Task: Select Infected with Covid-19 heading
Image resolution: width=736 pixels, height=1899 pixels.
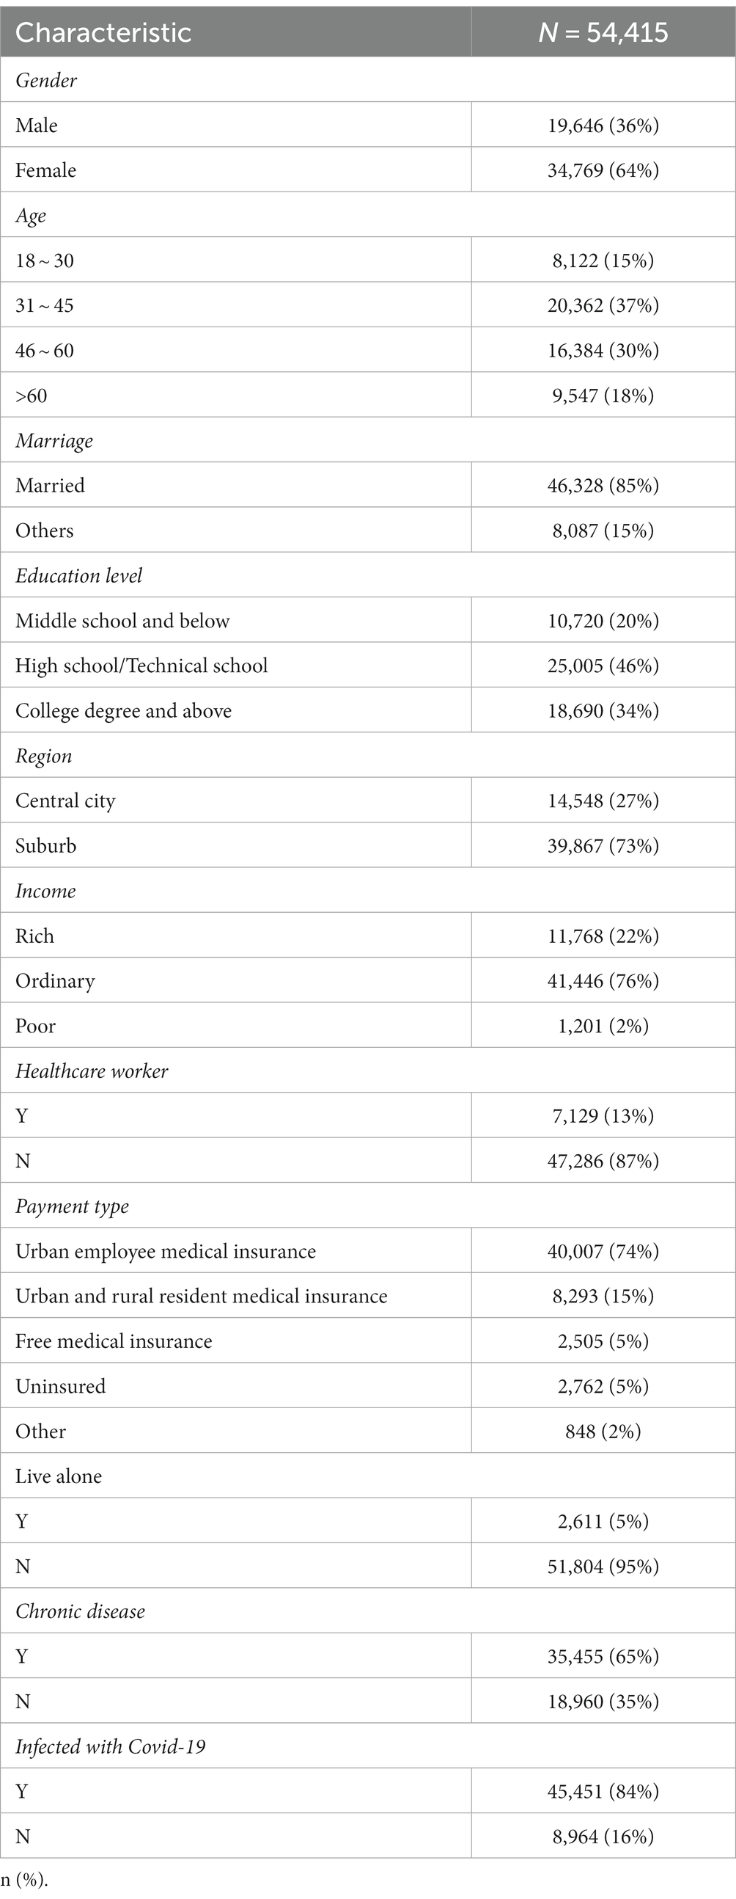Action: (111, 1746)
